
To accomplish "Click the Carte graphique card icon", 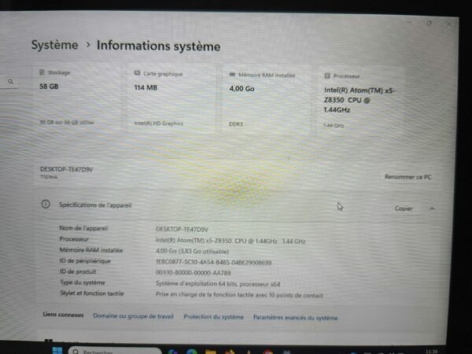I will coord(137,73).
